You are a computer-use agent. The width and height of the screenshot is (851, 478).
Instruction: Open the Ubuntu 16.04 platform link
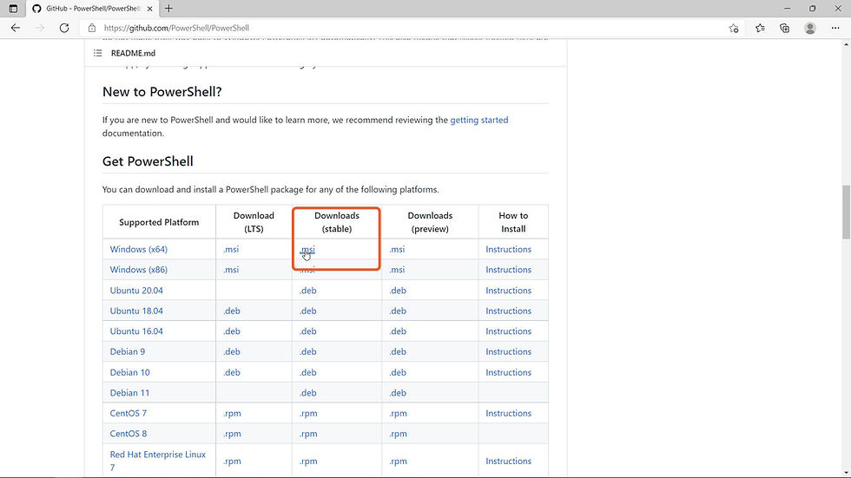click(136, 331)
